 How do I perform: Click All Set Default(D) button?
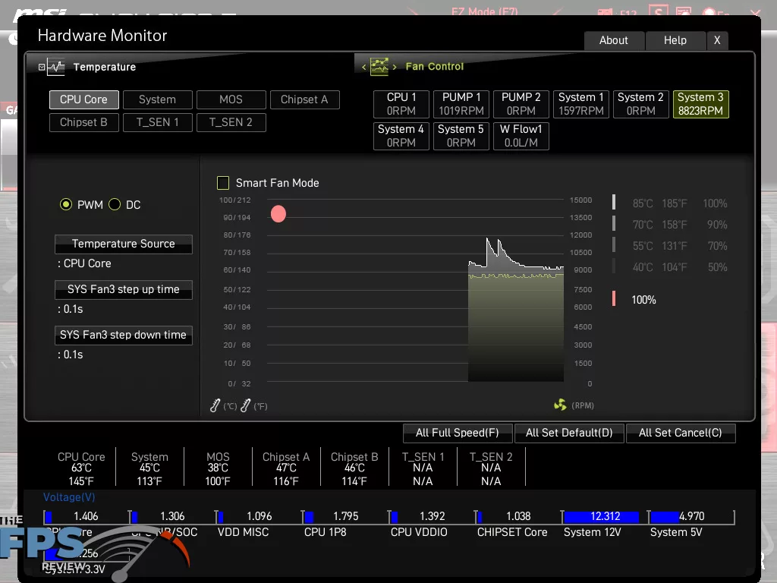(x=569, y=433)
